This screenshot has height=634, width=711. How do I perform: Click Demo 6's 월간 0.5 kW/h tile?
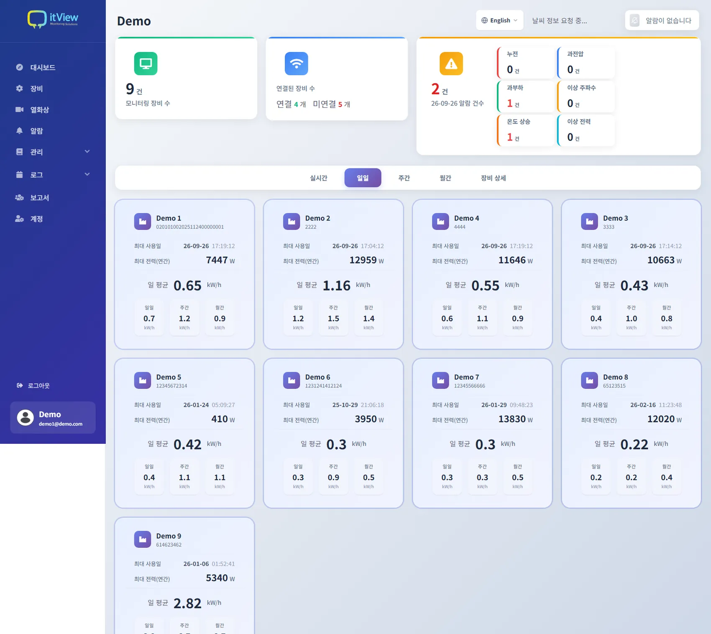coord(368,477)
